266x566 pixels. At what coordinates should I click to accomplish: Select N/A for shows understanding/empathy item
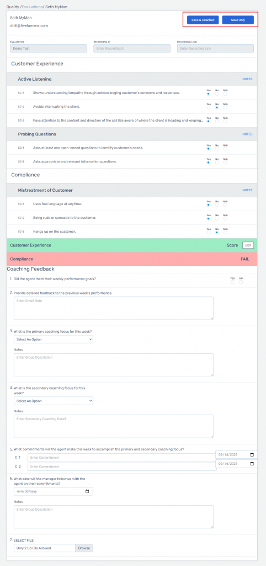click(225, 93)
